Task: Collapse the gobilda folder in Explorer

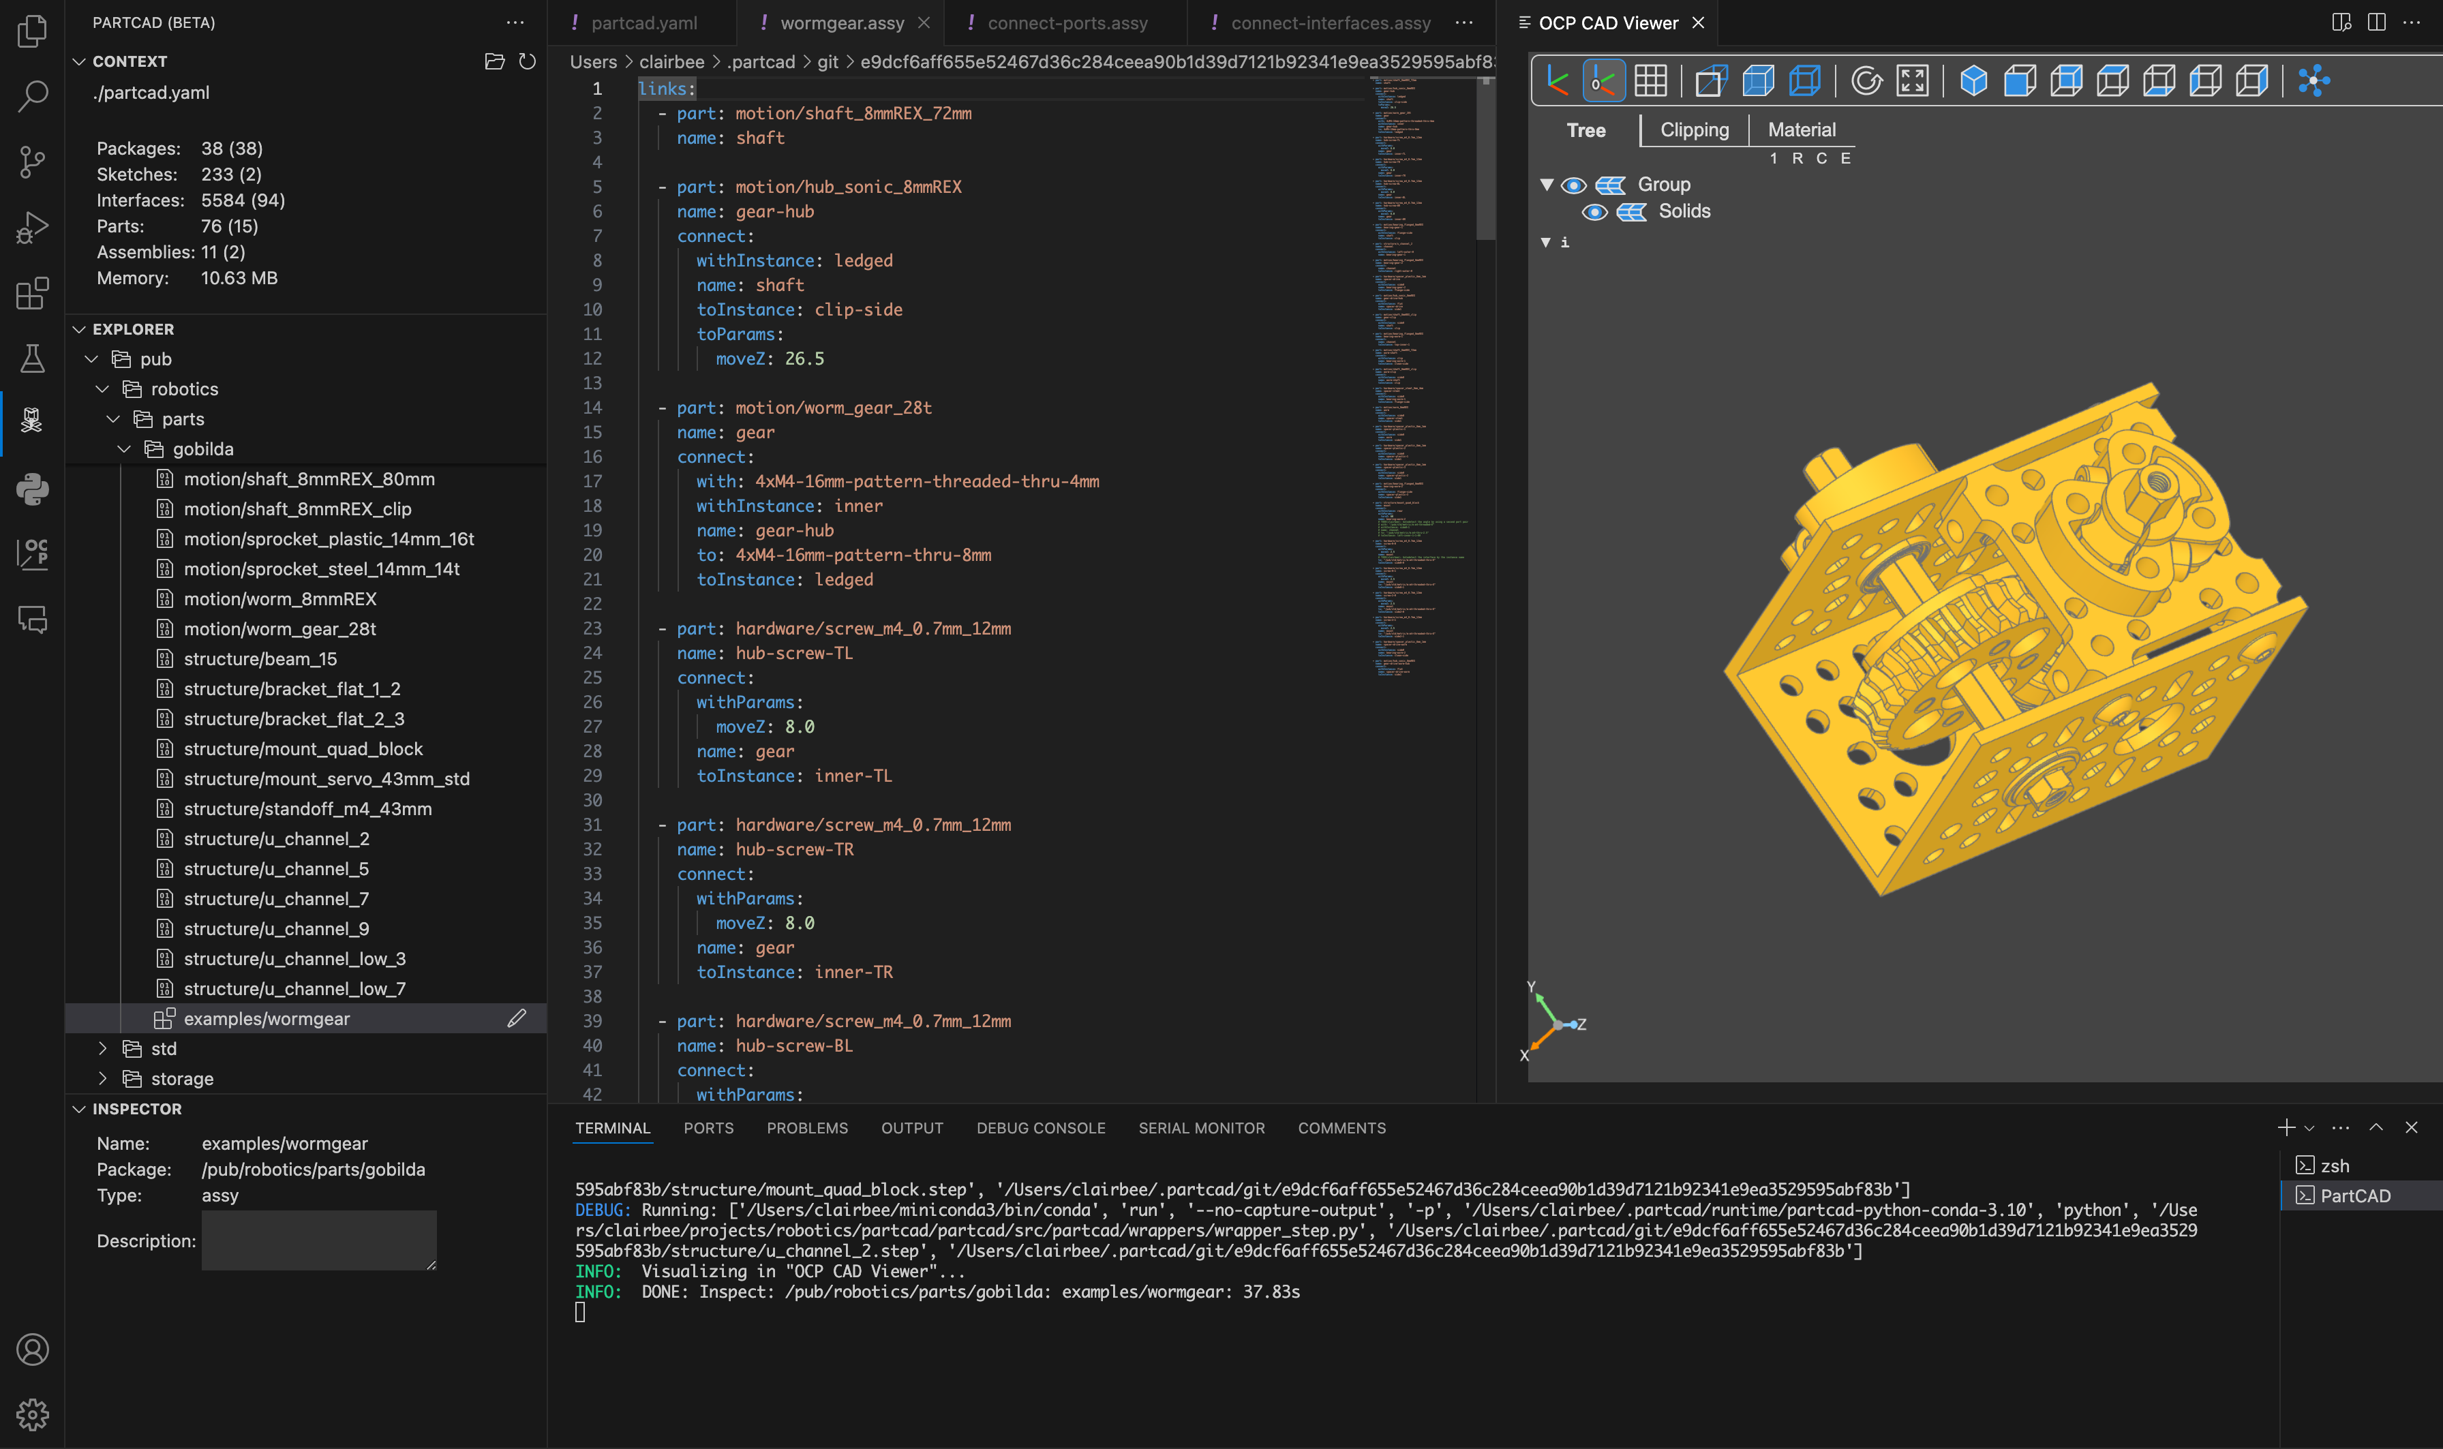Action: tap(124, 449)
